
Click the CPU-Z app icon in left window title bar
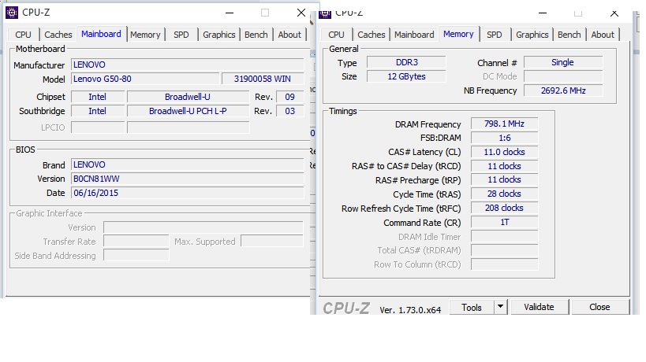tap(12, 13)
